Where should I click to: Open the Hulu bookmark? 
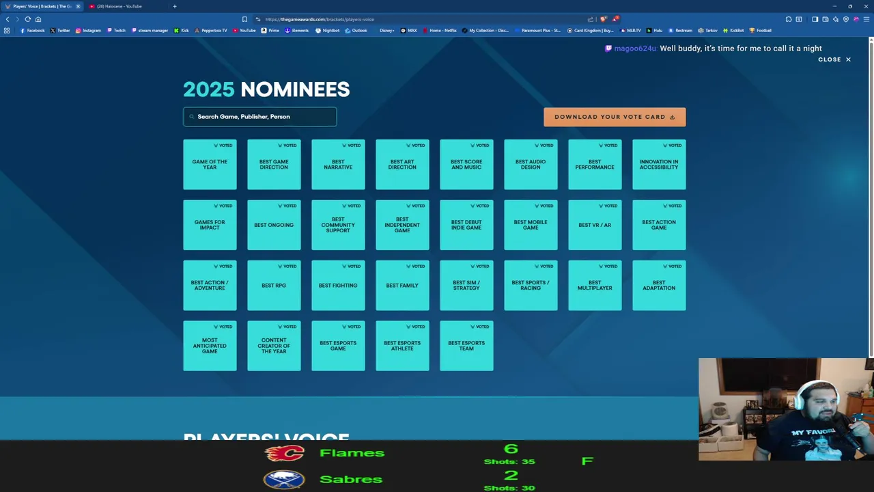pos(654,30)
